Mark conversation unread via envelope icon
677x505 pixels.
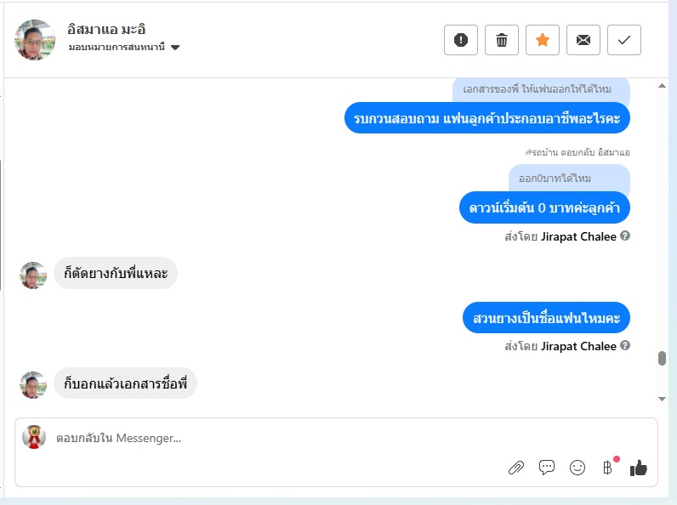coord(583,40)
